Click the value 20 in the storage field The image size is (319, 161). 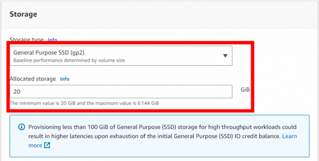(x=17, y=92)
